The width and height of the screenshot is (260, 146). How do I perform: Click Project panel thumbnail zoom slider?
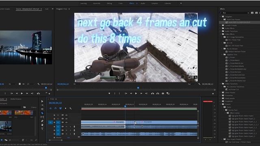tap(14, 140)
